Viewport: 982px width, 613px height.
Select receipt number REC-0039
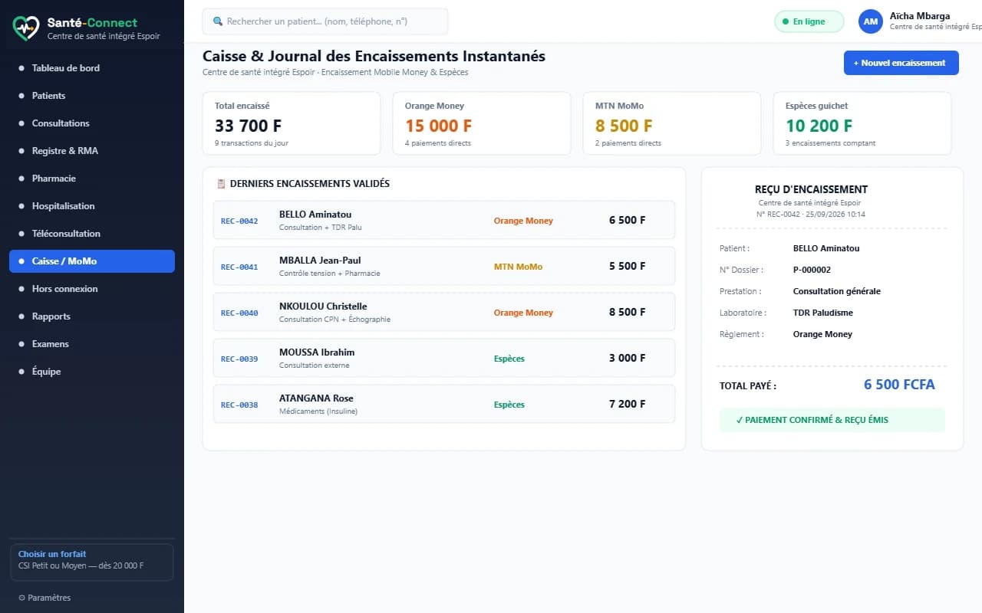[239, 359]
